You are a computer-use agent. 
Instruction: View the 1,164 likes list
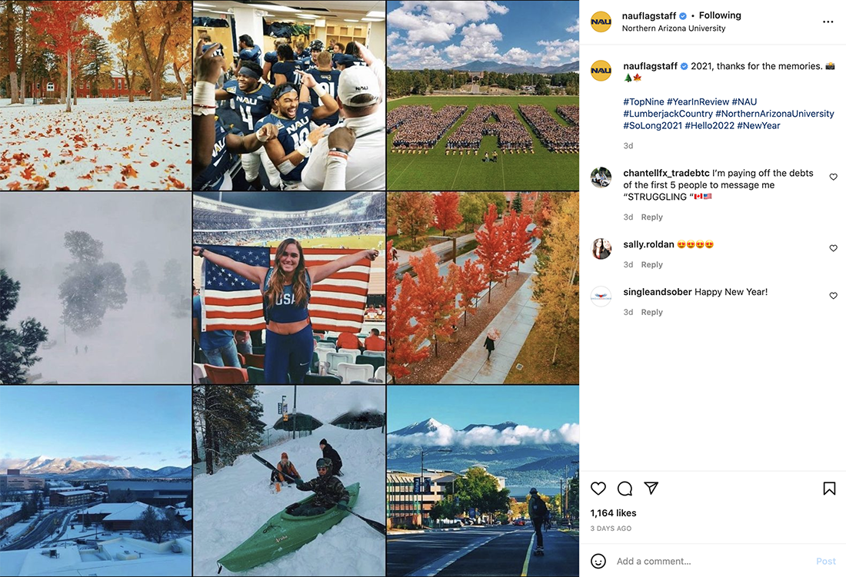tap(613, 513)
